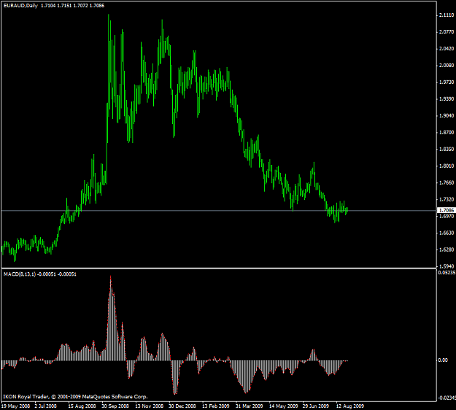Click the EURAUD,Daily chart title

[x=20, y=6]
